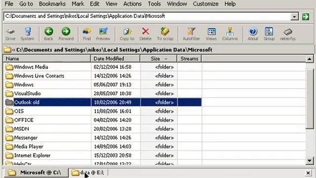Switch to the Microsoft @ C:\ tab
This screenshot has height=178, width=316.
36,173
